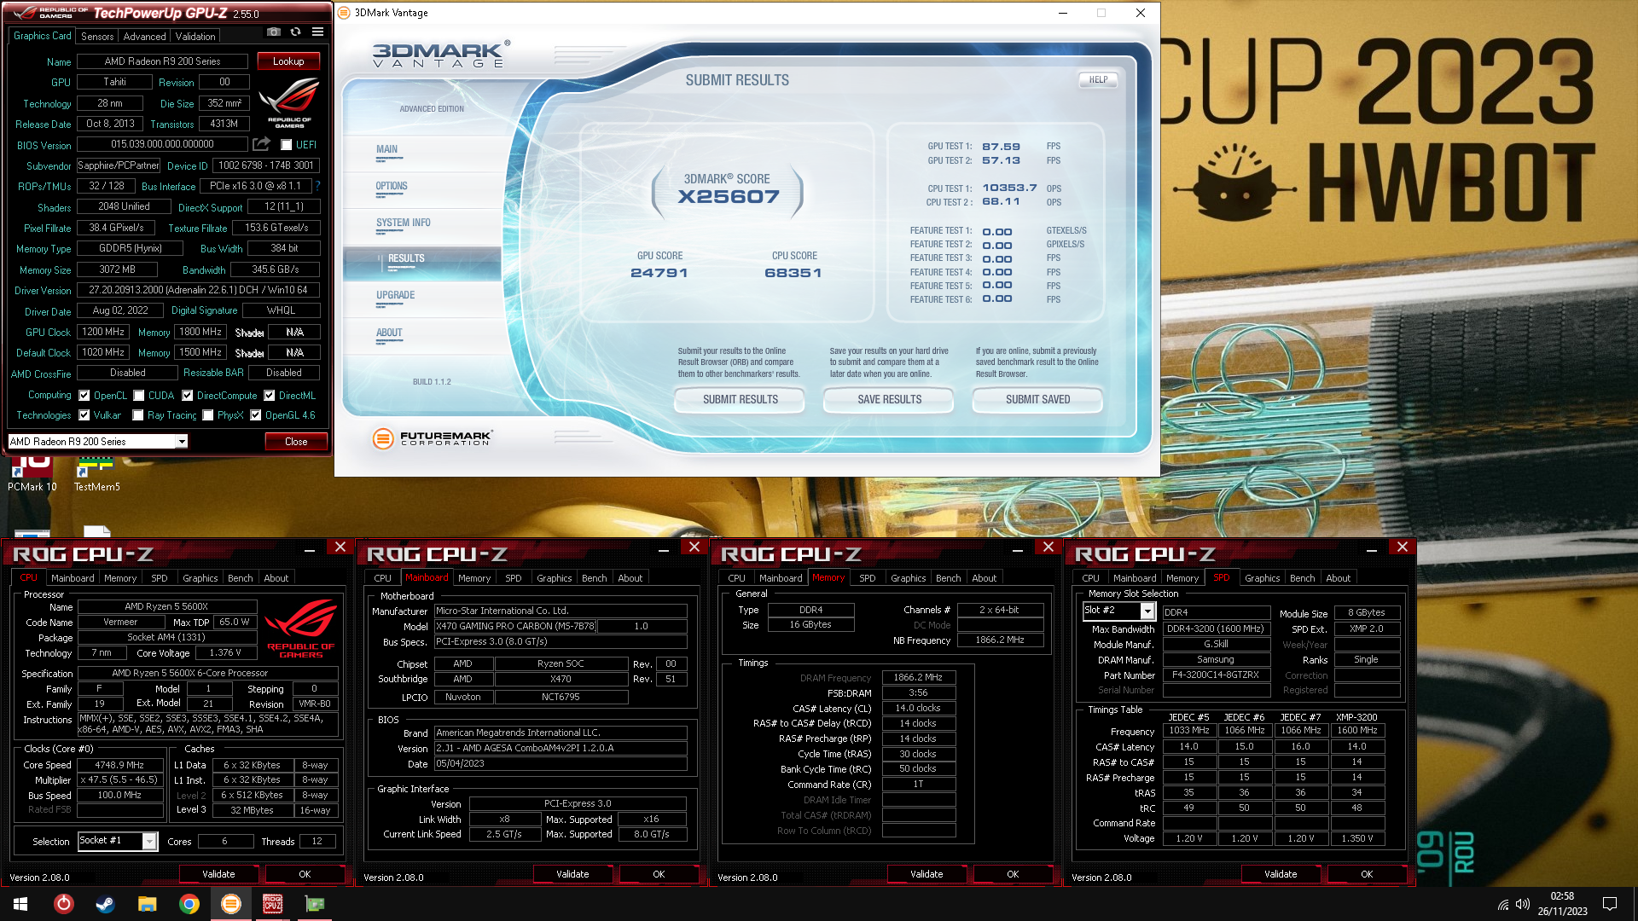Launch Google Chrome from taskbar
1638x921 pixels.
[x=189, y=904]
